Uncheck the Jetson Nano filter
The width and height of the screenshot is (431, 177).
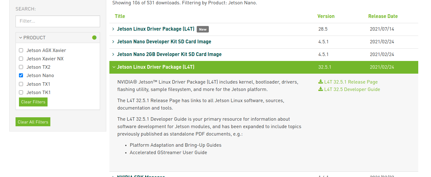21,76
